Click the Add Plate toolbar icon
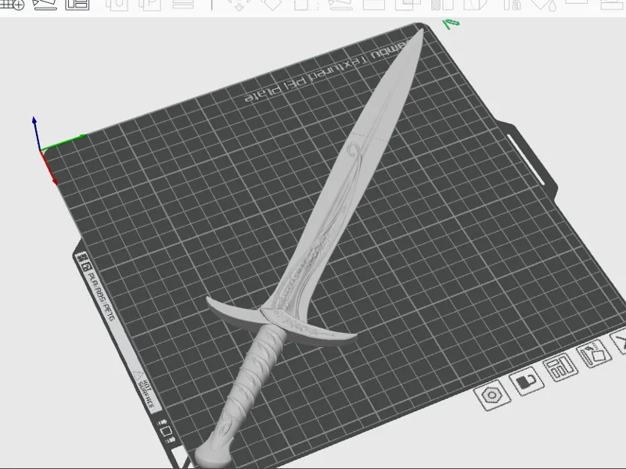The image size is (626, 469). click(x=12, y=4)
